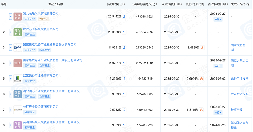Click 国有企业 tag under 武汉光谷产业投资
This screenshot has height=132, width=253.
[x=30, y=81]
